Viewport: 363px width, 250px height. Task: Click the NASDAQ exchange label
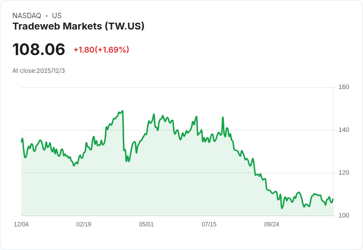(x=27, y=16)
